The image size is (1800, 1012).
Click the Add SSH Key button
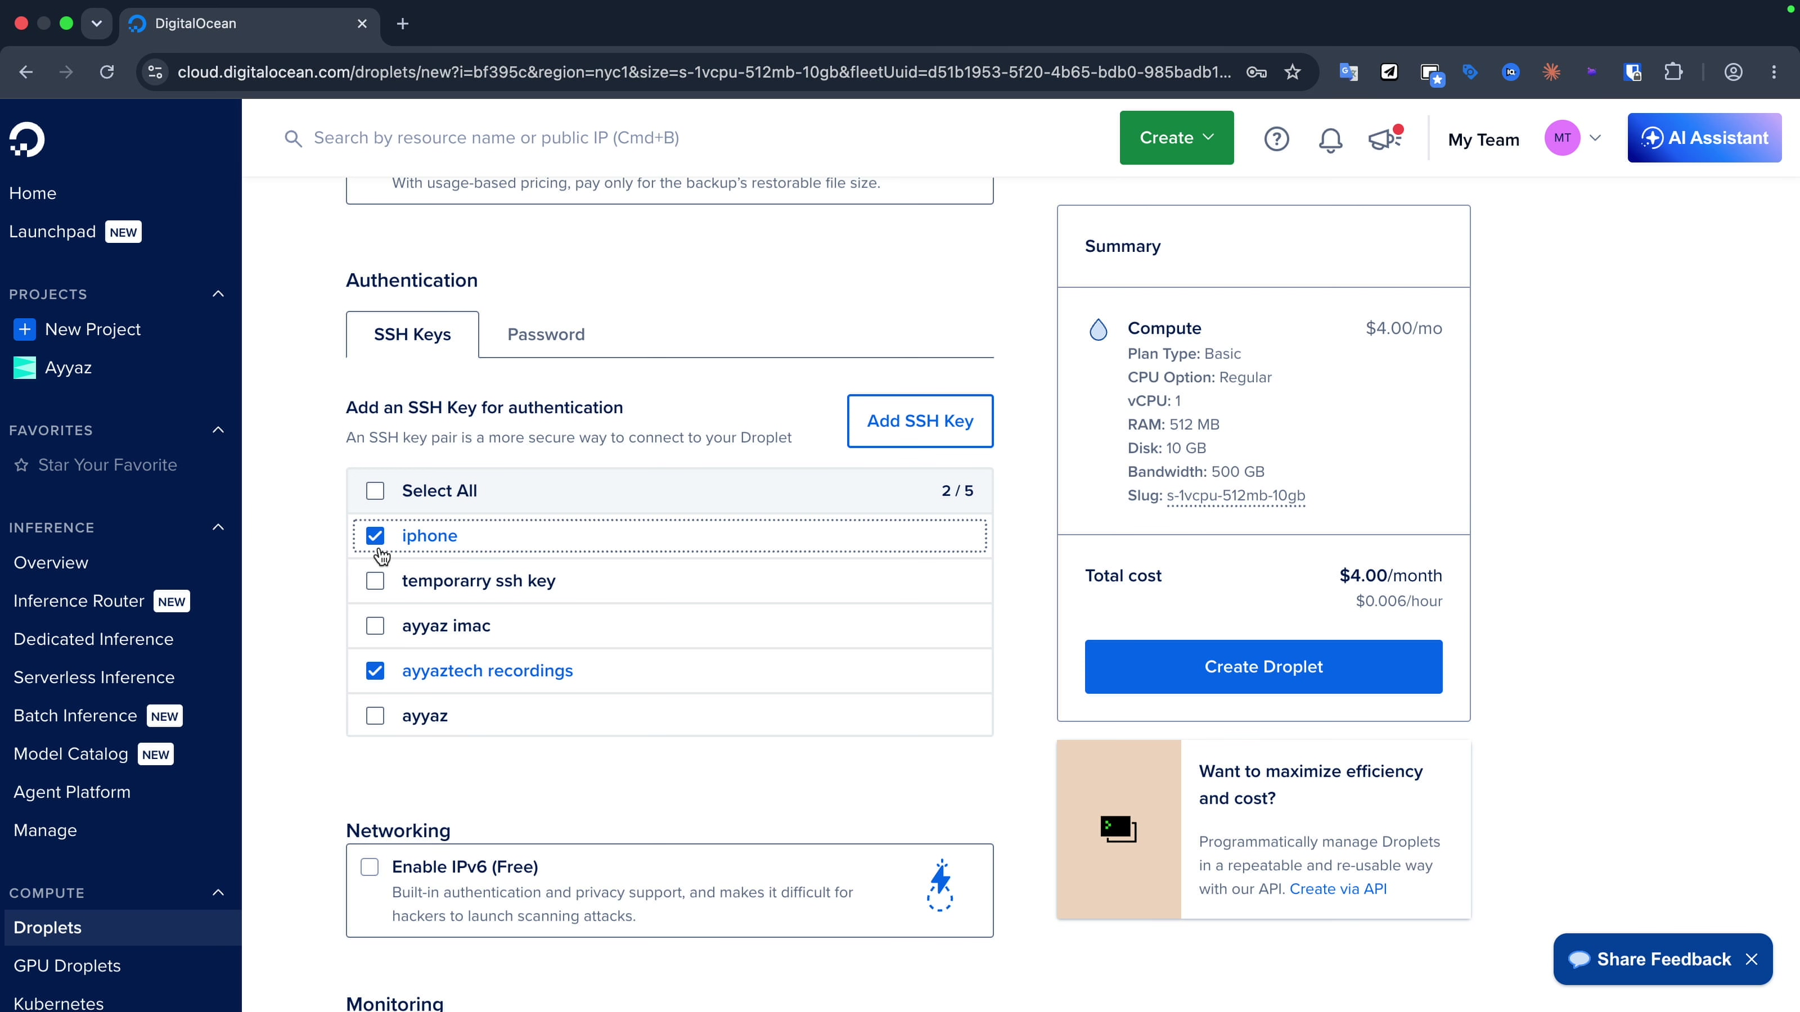pyautogui.click(x=920, y=421)
